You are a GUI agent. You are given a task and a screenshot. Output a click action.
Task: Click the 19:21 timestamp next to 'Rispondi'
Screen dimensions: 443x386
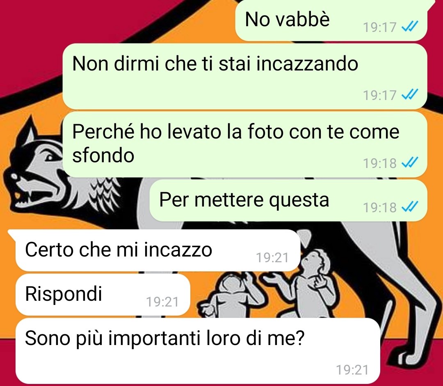(x=162, y=302)
